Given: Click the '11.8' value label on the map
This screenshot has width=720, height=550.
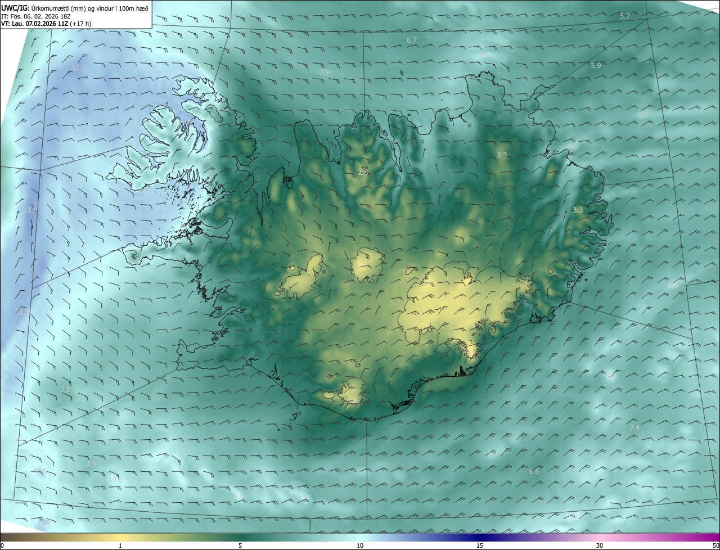Looking at the screenshot, I should click(x=30, y=210).
